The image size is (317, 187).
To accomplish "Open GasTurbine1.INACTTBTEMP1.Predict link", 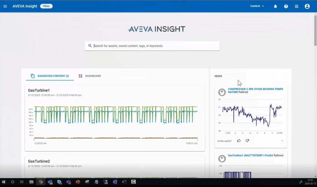I will click(250, 155).
